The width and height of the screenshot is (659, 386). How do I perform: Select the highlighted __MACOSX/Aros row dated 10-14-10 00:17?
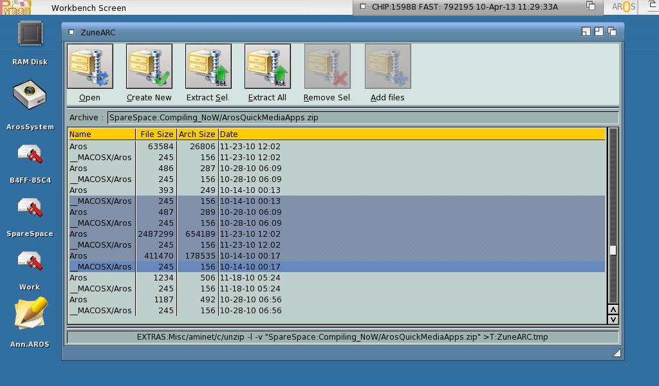337,267
